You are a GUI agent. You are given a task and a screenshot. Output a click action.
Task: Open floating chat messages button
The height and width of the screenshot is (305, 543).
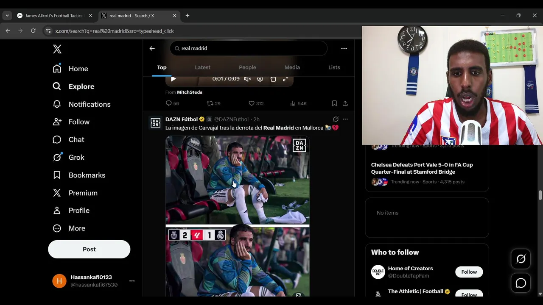(521, 283)
